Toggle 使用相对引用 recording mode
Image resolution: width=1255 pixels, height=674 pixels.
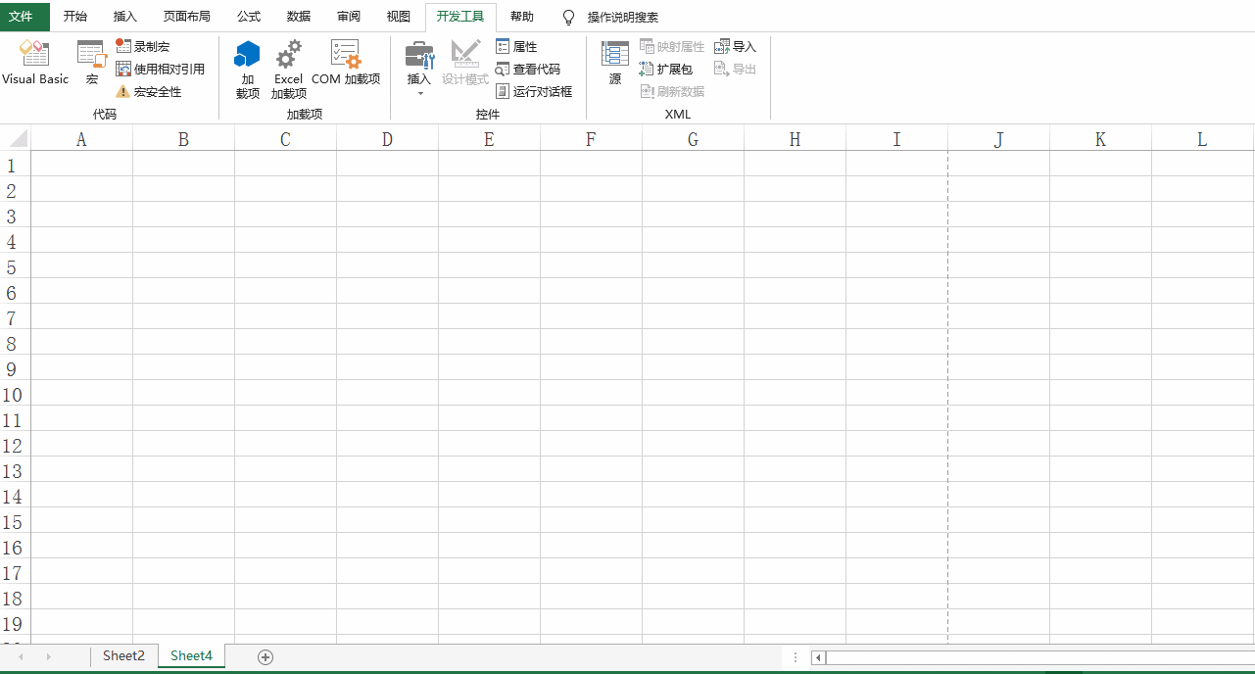(x=164, y=69)
